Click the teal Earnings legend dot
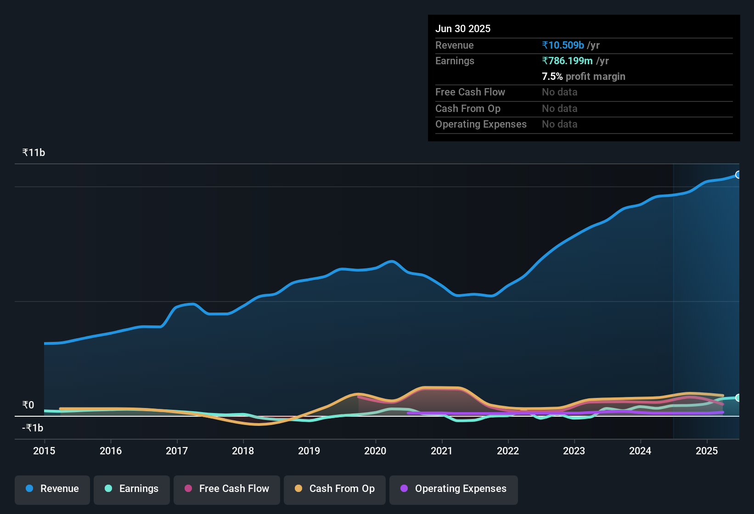Screen dimensions: 754x514 coord(108,489)
